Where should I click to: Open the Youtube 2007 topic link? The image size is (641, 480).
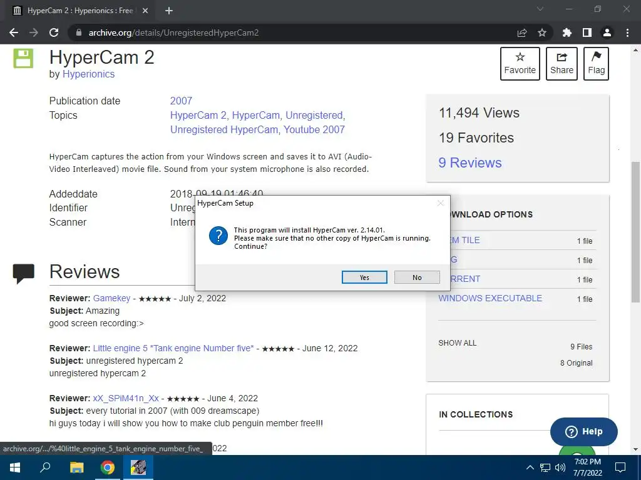[x=314, y=129]
